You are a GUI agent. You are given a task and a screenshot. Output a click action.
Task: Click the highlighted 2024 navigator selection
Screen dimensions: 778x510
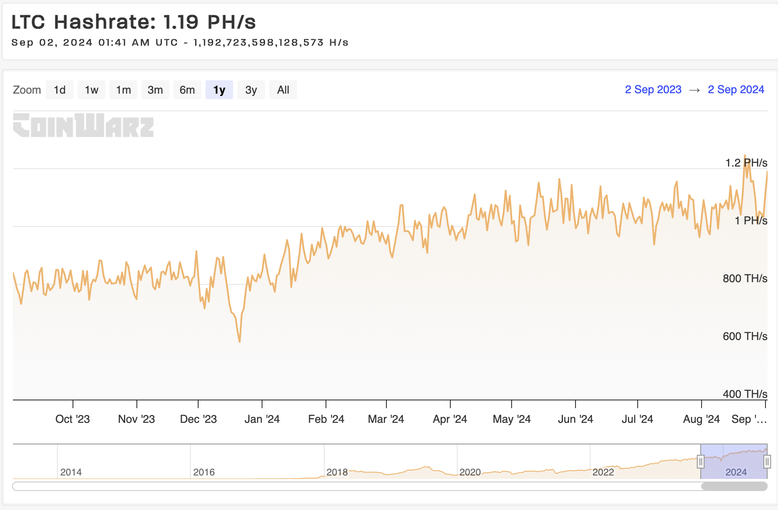(x=734, y=461)
